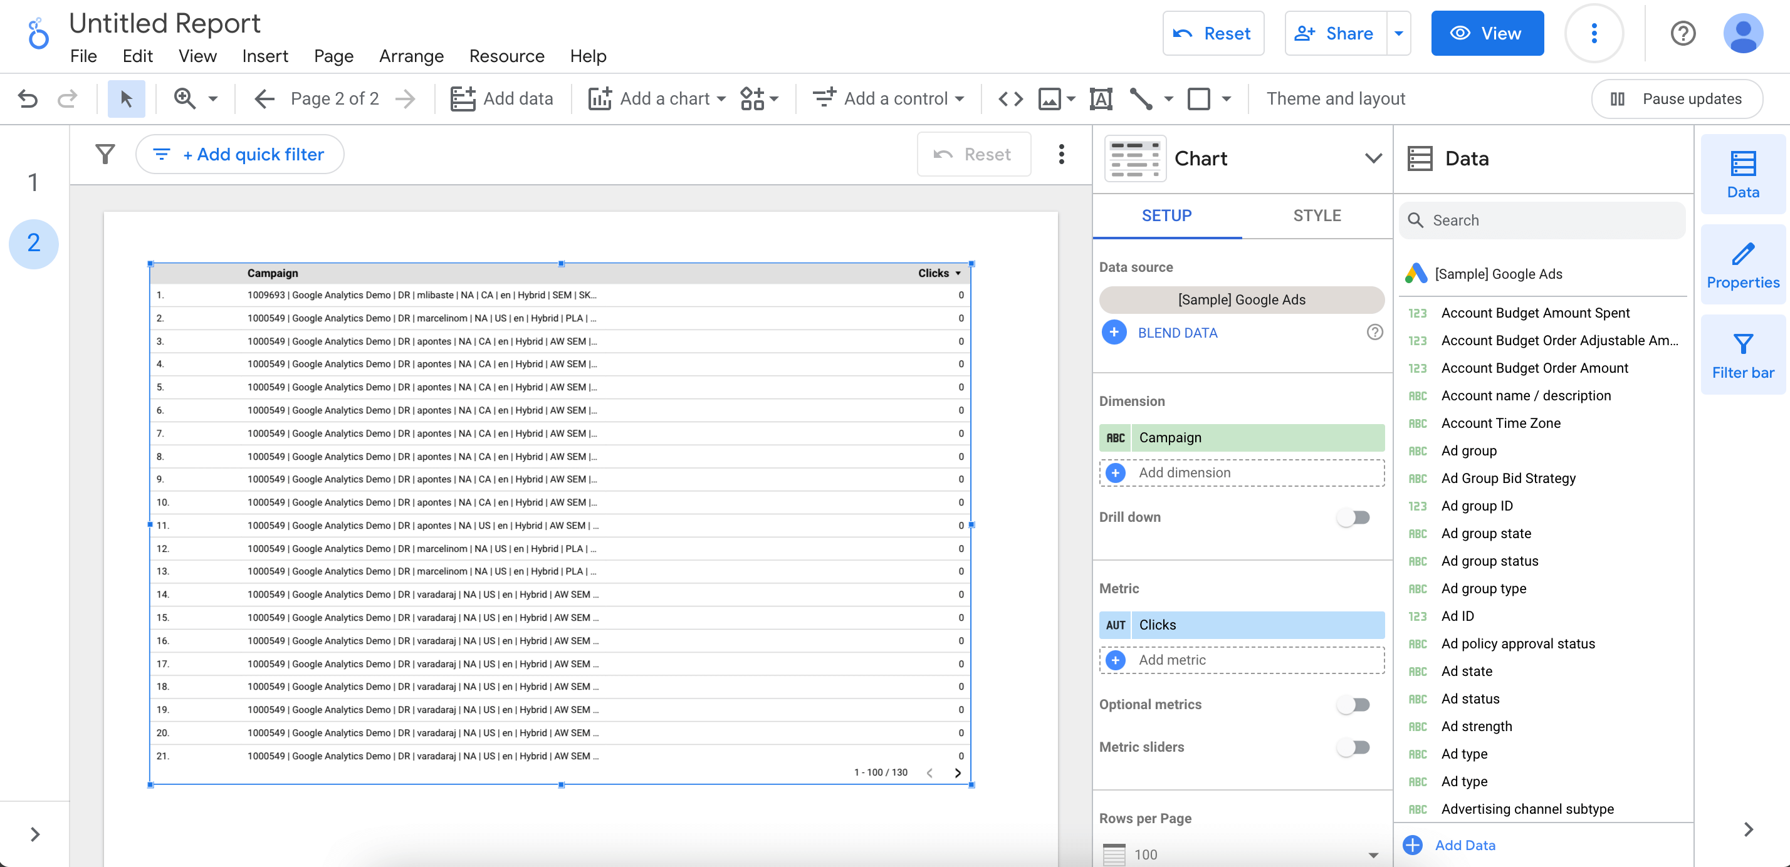
Task: Enable Optional metrics
Action: [x=1354, y=703]
